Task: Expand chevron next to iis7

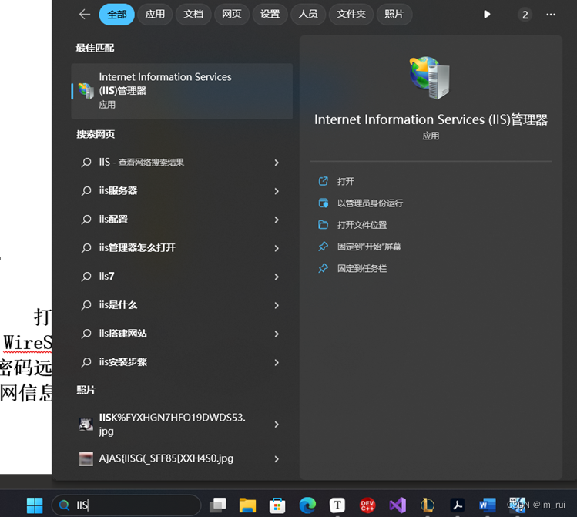Action: 277,277
